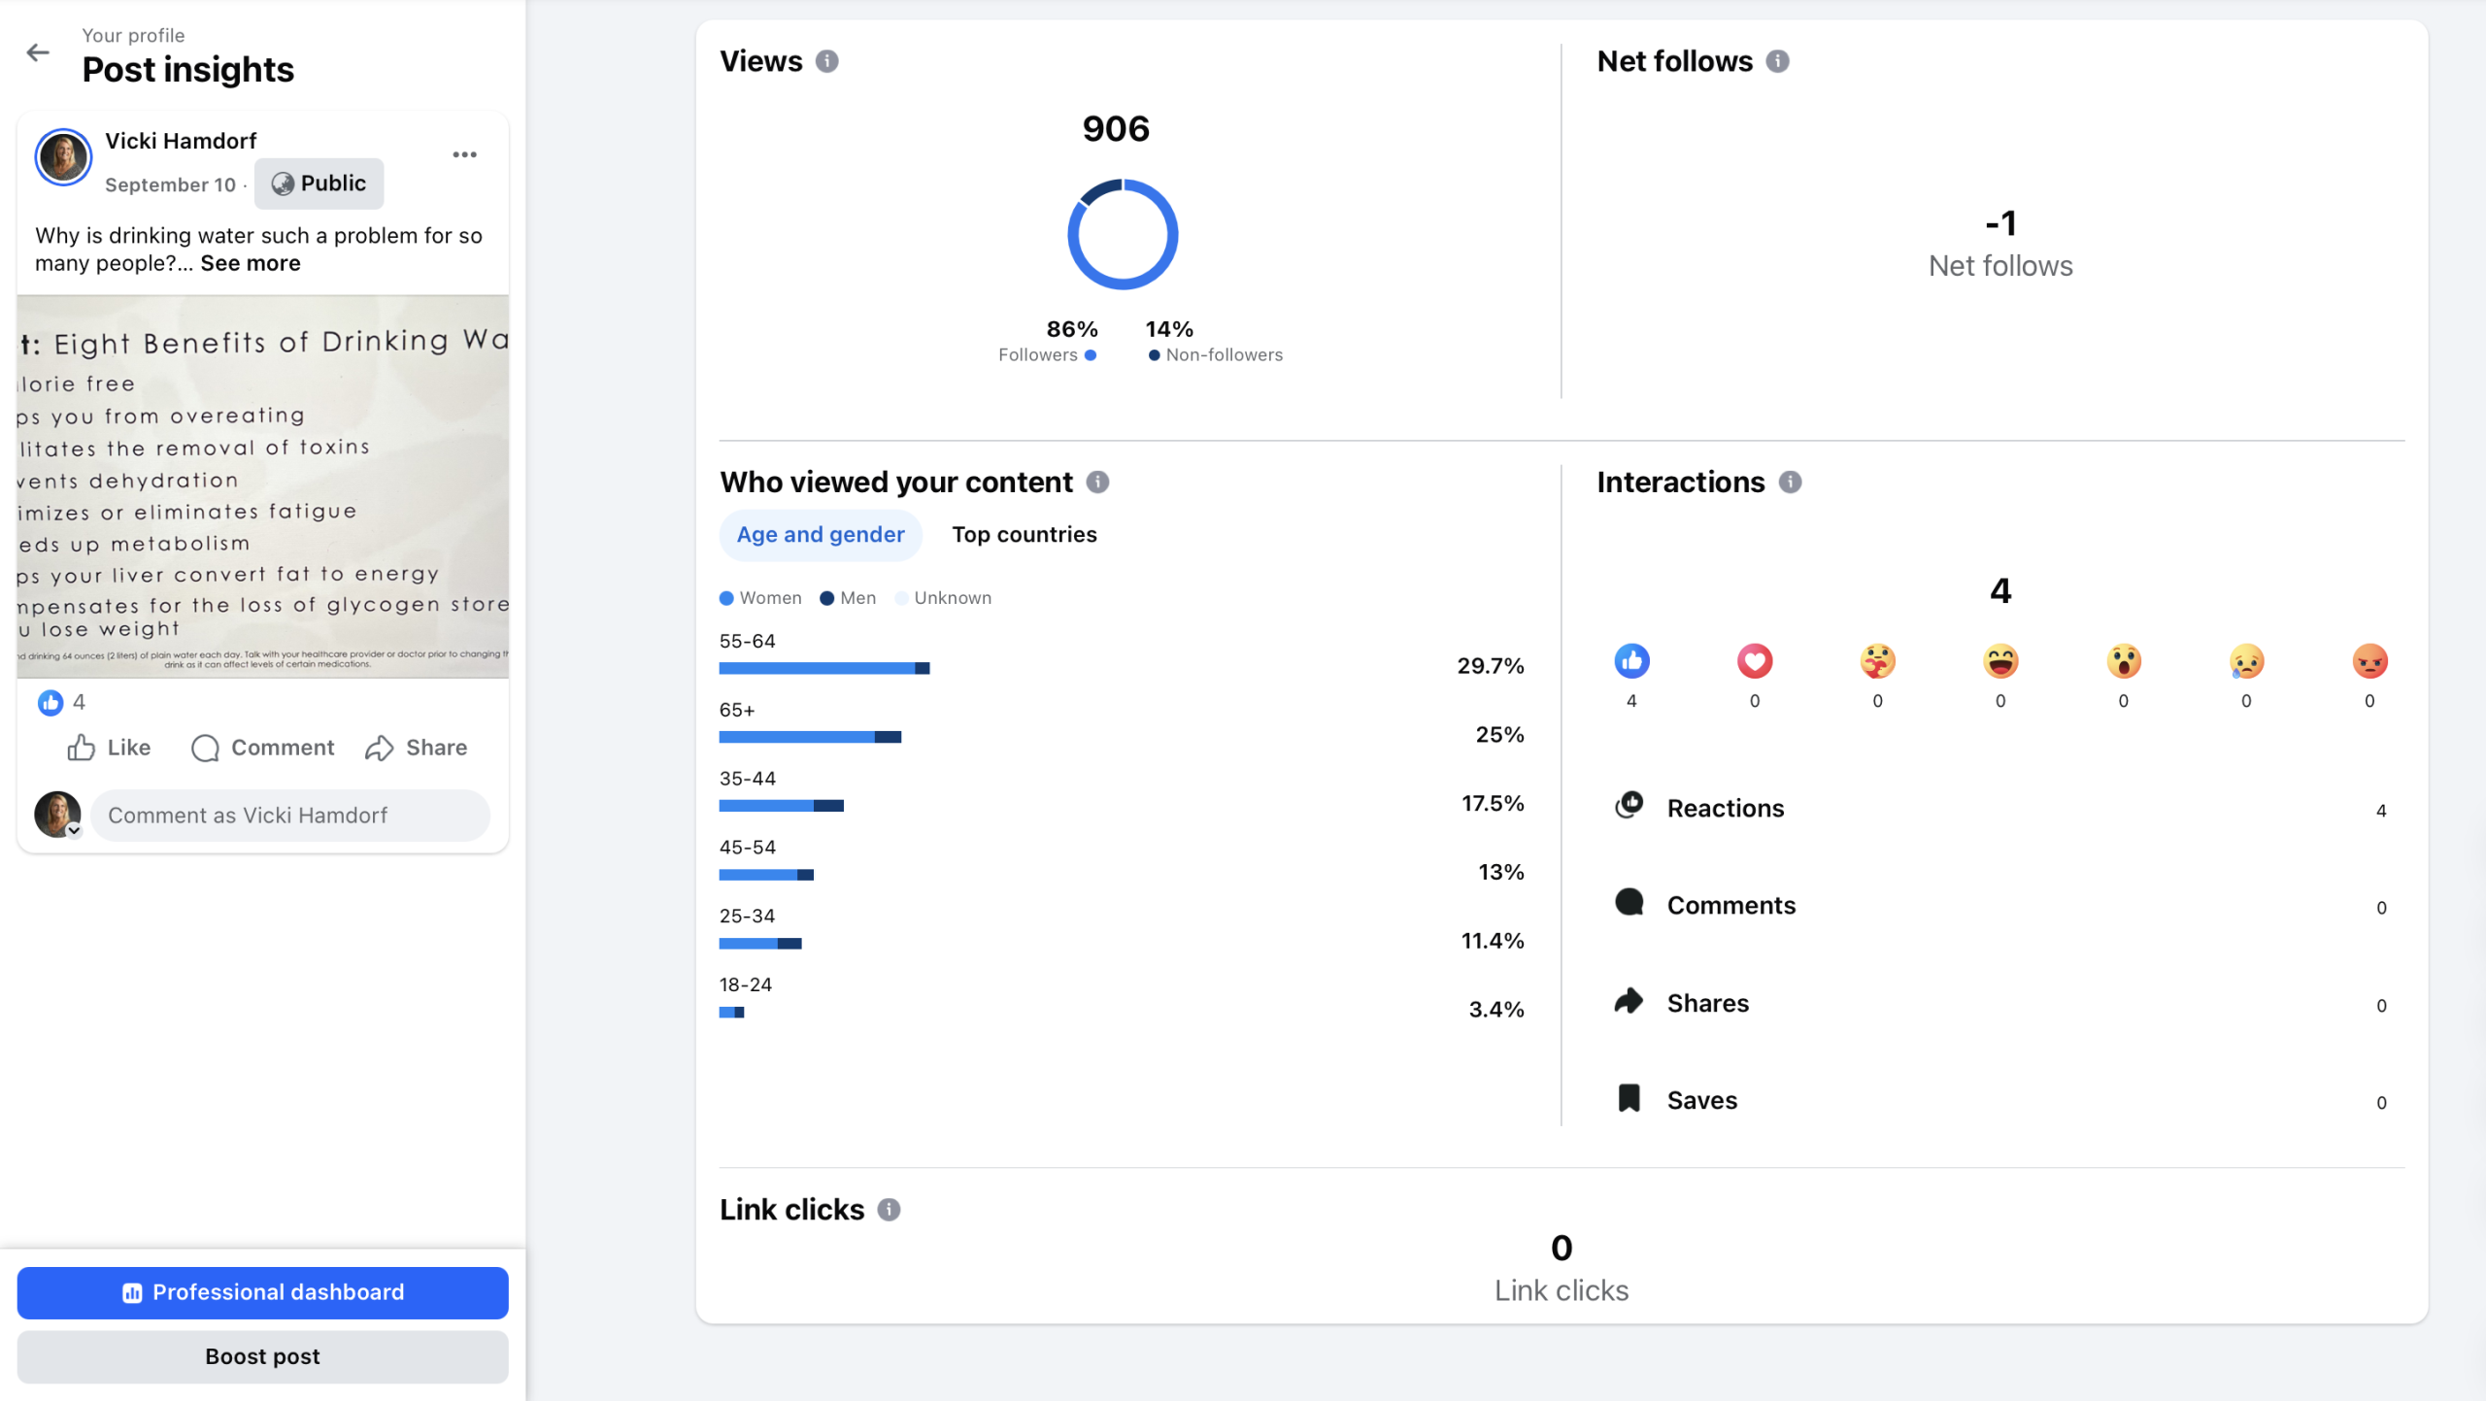Click the back arrow icon

click(x=38, y=52)
